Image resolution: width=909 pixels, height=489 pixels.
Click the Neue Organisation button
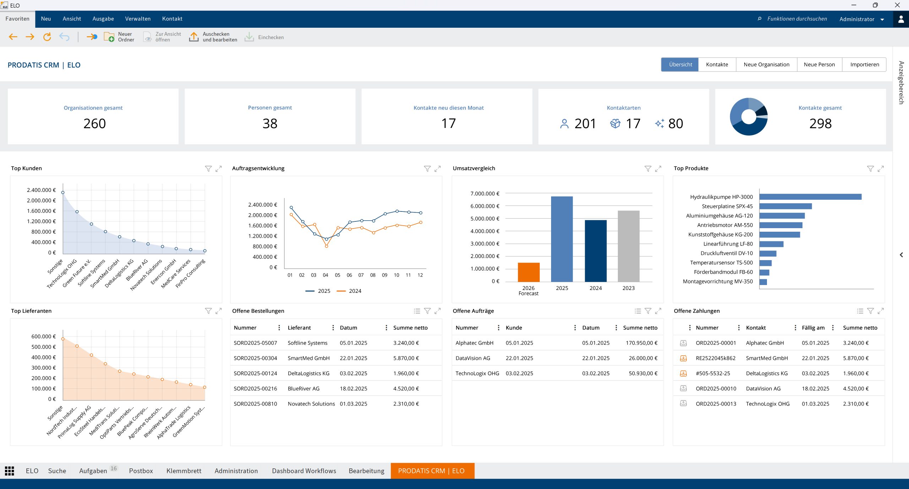pos(766,65)
